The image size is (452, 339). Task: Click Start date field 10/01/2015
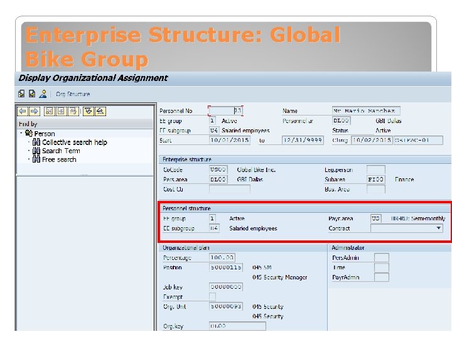click(x=230, y=140)
